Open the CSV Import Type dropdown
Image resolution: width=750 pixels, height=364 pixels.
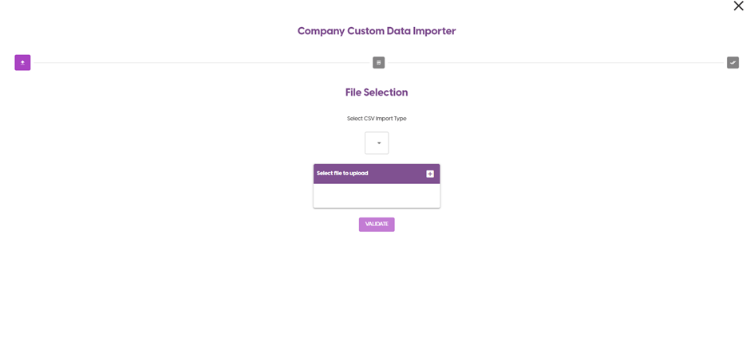click(377, 143)
